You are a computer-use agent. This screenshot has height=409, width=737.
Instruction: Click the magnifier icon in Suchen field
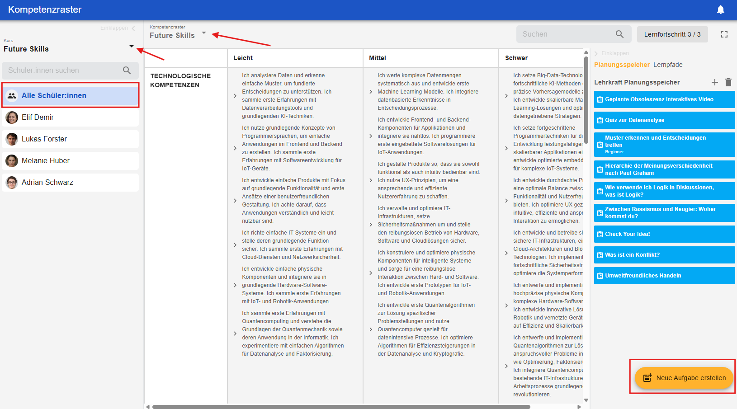point(619,34)
